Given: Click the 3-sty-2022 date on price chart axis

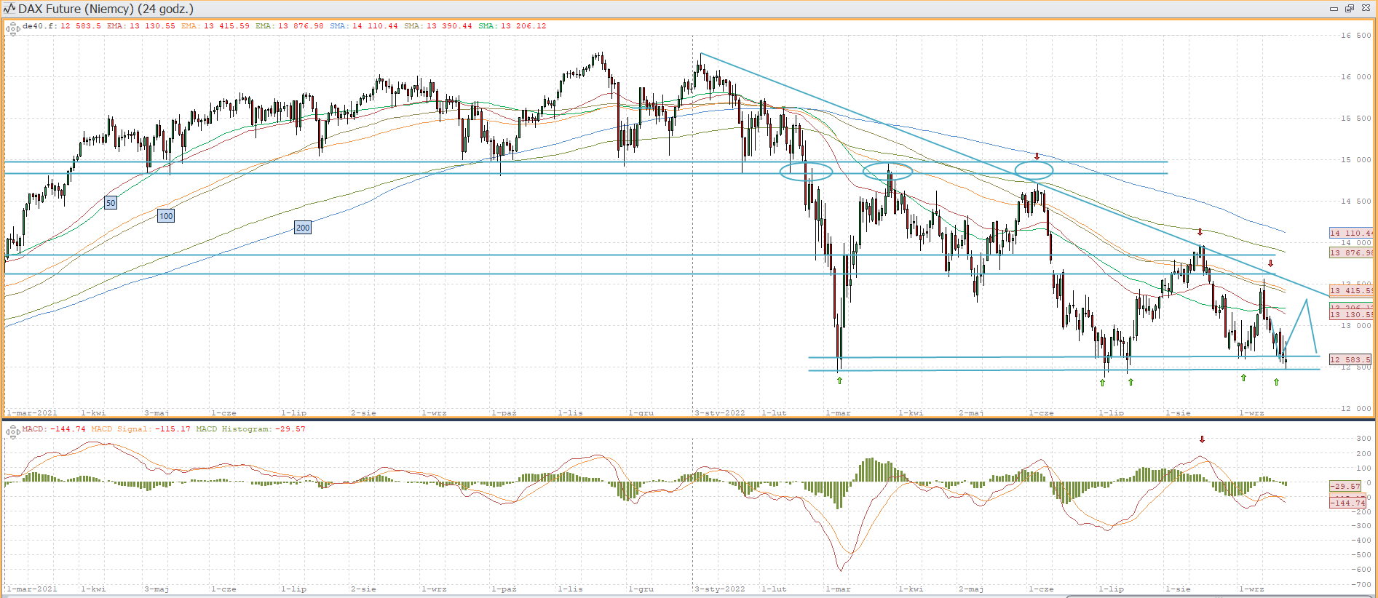Looking at the screenshot, I should [x=719, y=413].
